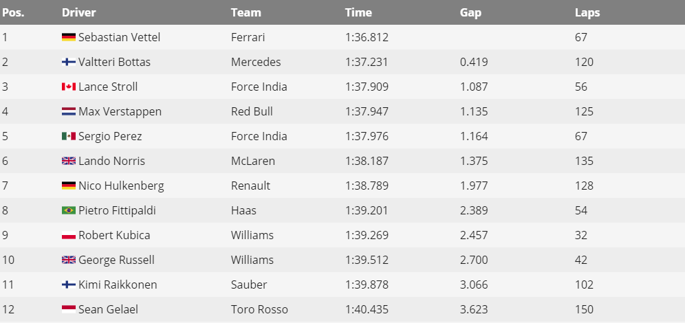The height and width of the screenshot is (323, 685).
Task: Click the Finnish flag next to Valtteri Bottas
Action: [x=69, y=62]
